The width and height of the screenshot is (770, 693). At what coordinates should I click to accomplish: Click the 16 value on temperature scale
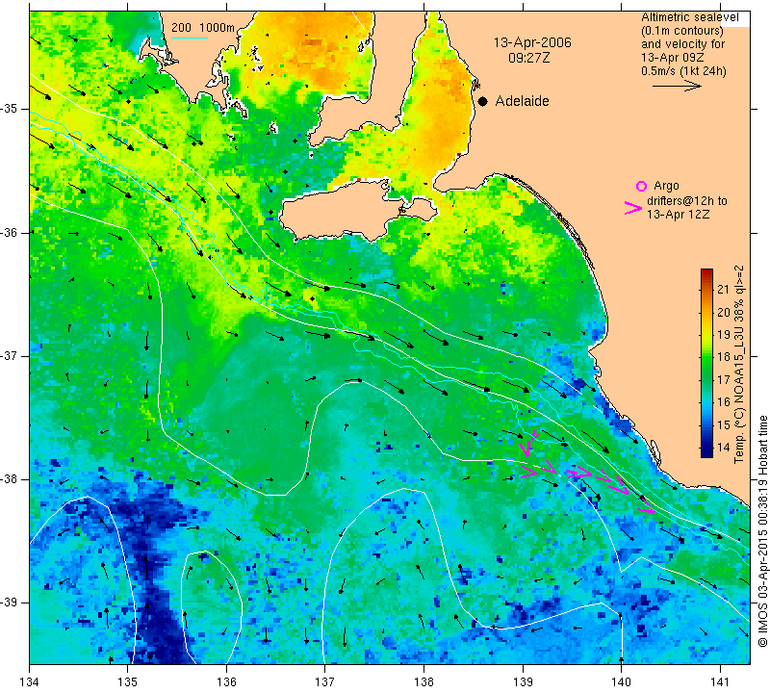coord(724,401)
